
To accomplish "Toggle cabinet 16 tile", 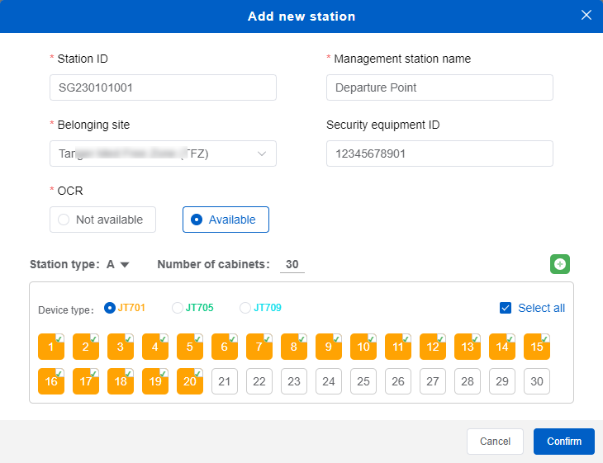I will point(51,381).
